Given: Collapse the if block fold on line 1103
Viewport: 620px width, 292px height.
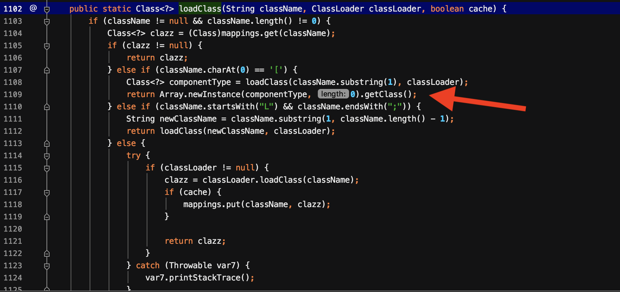Looking at the screenshot, I should point(47,21).
